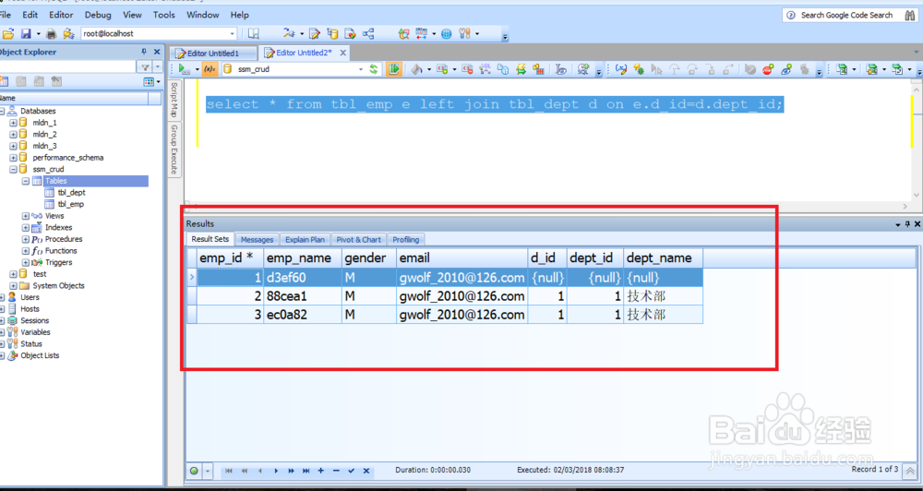923x491 pixels.
Task: Open the Help menu
Action: click(240, 15)
